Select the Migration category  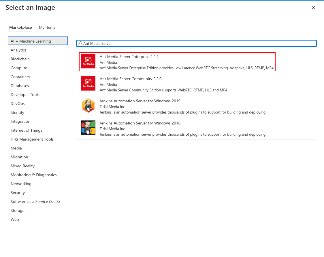(x=19, y=157)
